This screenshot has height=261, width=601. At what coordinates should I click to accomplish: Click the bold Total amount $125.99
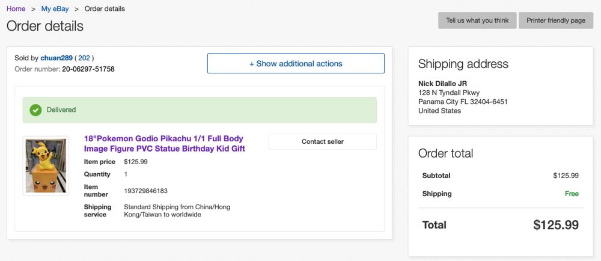555,225
